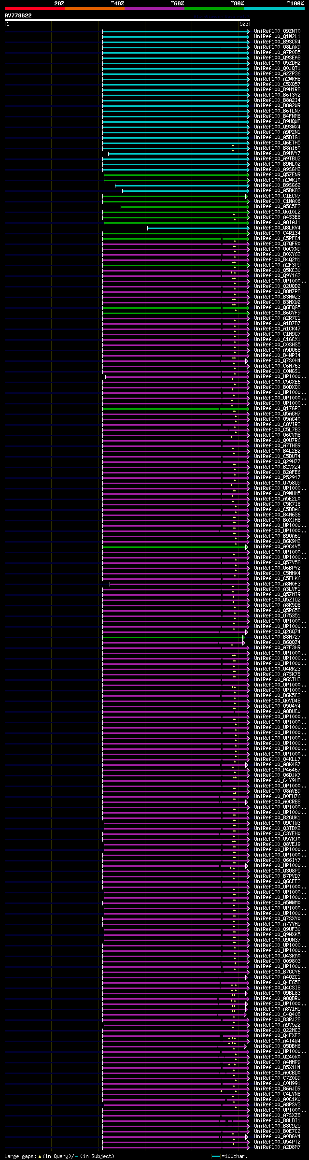Screen dimensions: 309x1160
Task: Select the UniRef100_A2ZP36 label
Action: tap(277, 74)
